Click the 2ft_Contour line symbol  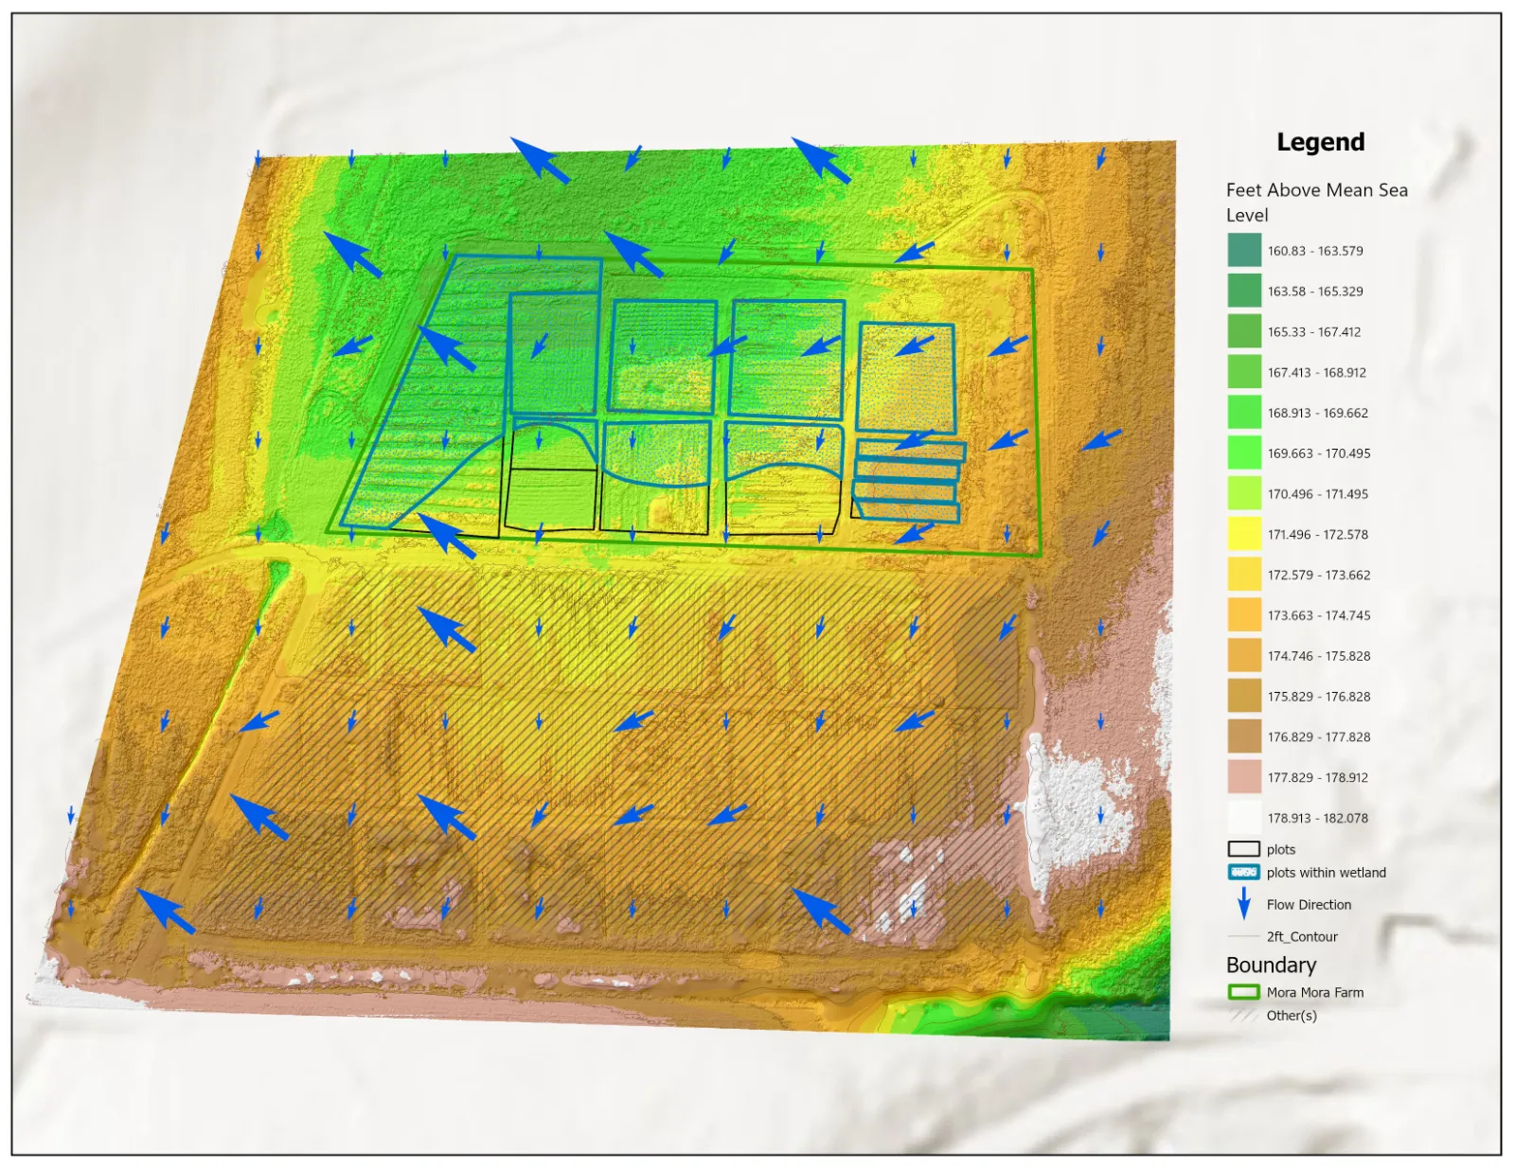1244,936
